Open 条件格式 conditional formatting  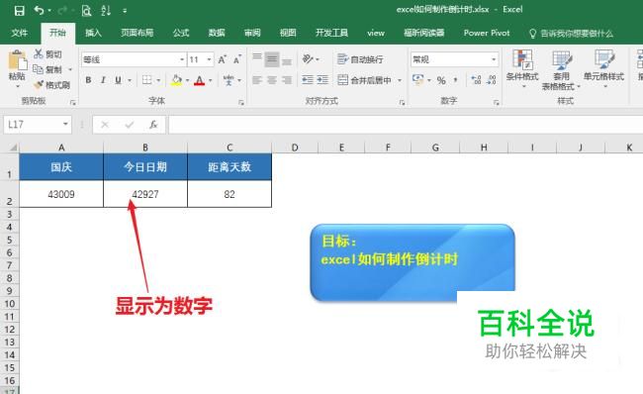(522, 68)
